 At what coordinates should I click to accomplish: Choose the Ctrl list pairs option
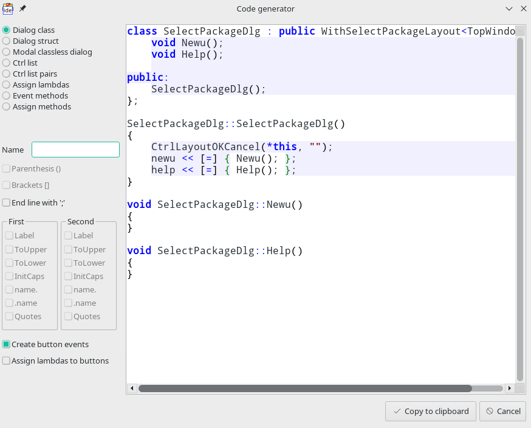point(6,74)
